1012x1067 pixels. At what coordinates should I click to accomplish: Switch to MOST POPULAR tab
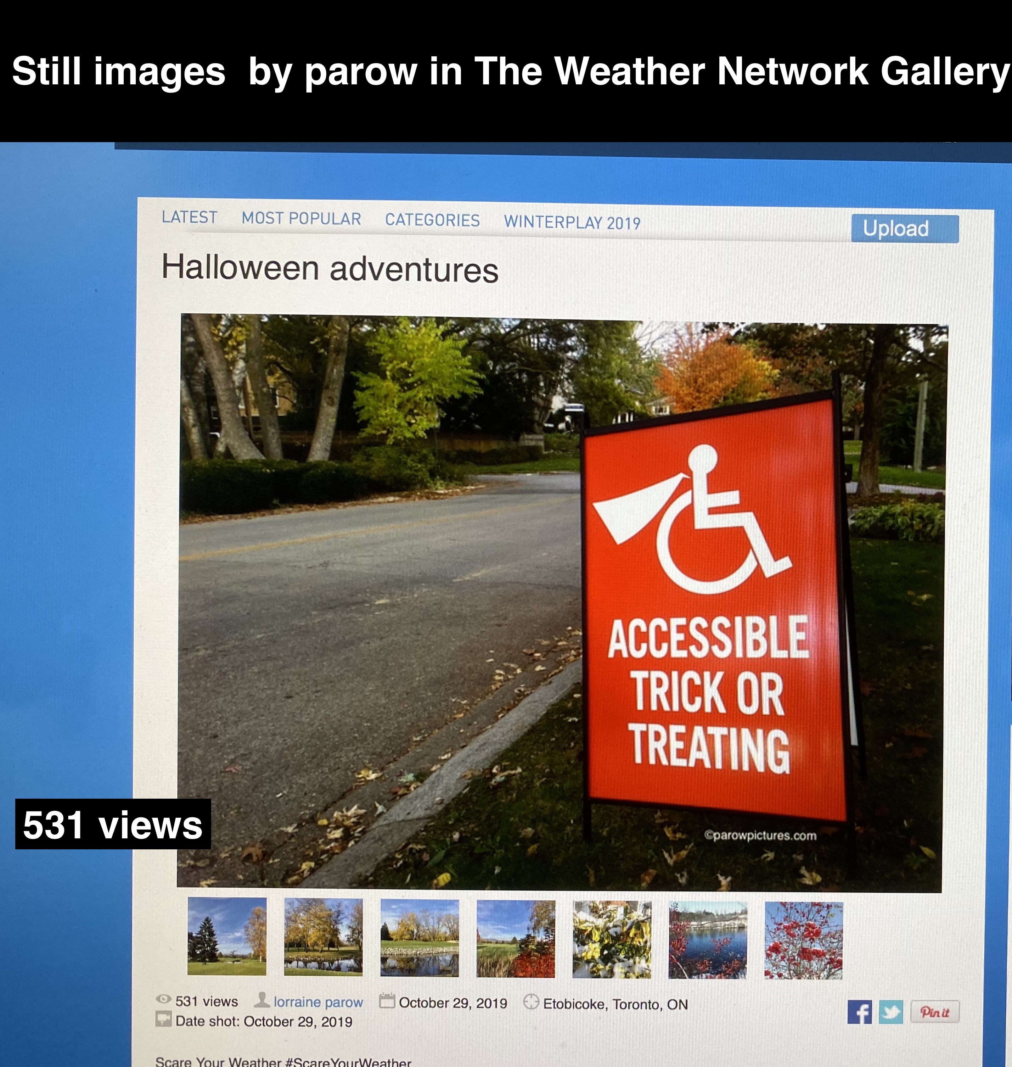pos(301,219)
